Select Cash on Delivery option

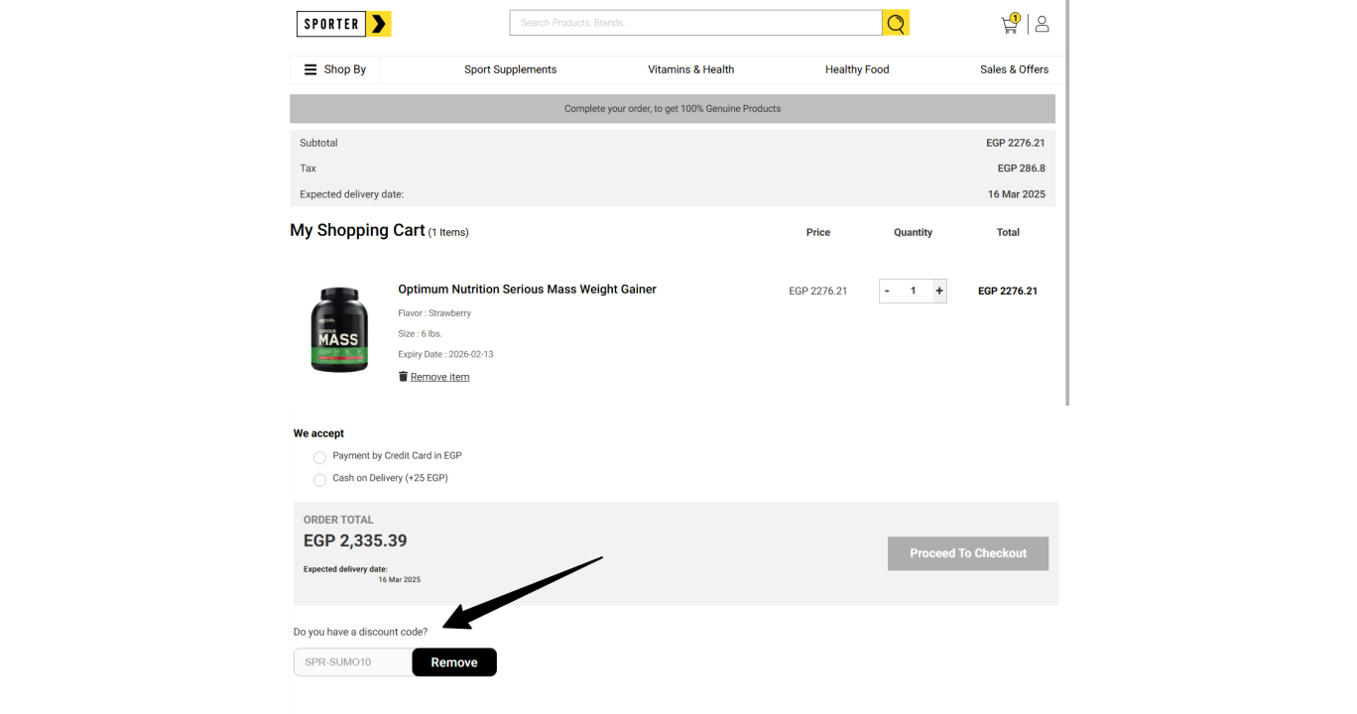pos(319,480)
